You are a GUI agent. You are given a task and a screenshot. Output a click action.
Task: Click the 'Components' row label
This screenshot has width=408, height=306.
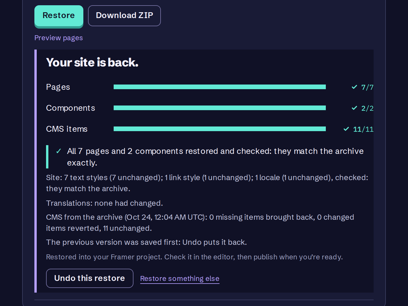click(x=71, y=108)
